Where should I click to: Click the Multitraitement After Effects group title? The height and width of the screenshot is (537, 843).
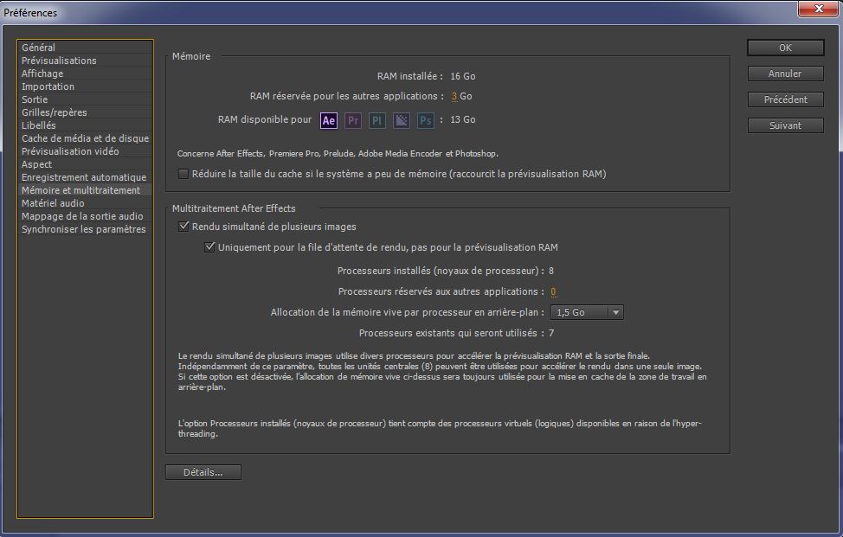click(x=234, y=208)
